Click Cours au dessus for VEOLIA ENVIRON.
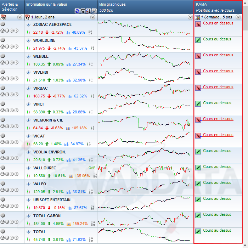The height and width of the screenshot is (248, 248). pos(217,151)
